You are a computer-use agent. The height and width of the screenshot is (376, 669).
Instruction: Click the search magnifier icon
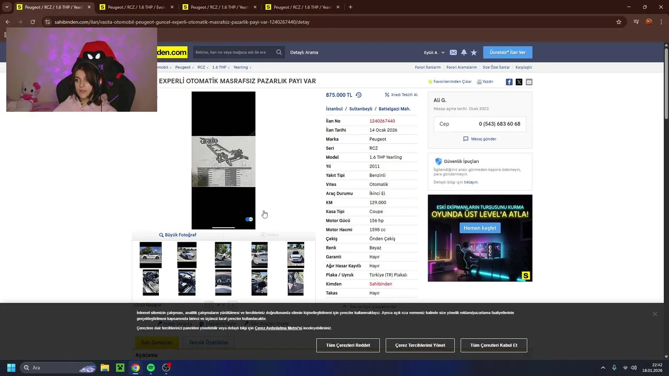tap(279, 52)
